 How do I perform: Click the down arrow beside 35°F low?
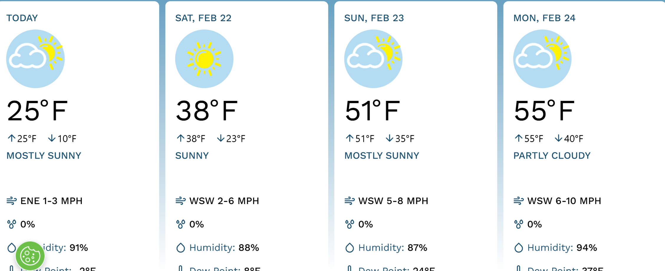389,138
